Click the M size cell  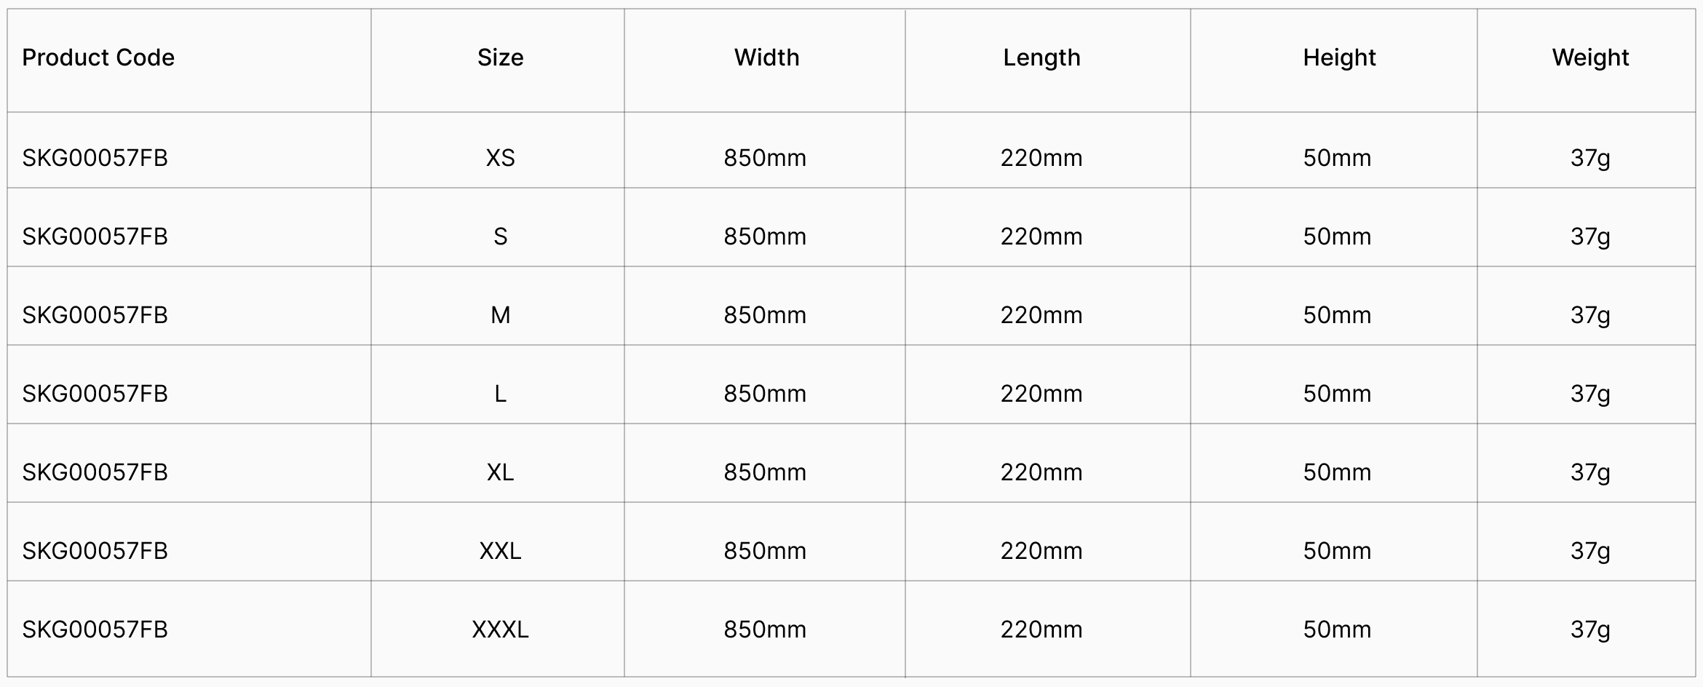(500, 315)
